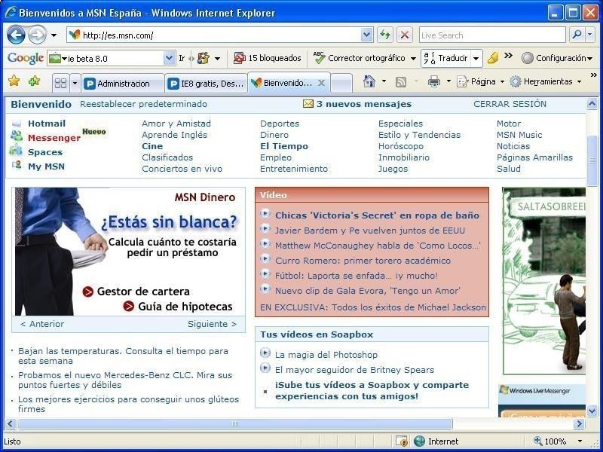Expand the address bar URL dropdown
The width and height of the screenshot is (603, 452).
click(367, 35)
